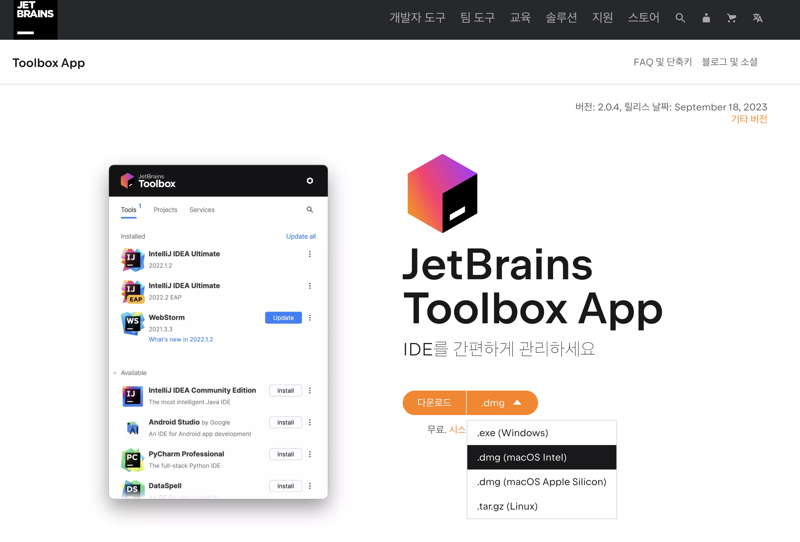Choose .dmg (macOS Apple Silicon) option
Viewport: 800px width, 542px height.
(541, 482)
